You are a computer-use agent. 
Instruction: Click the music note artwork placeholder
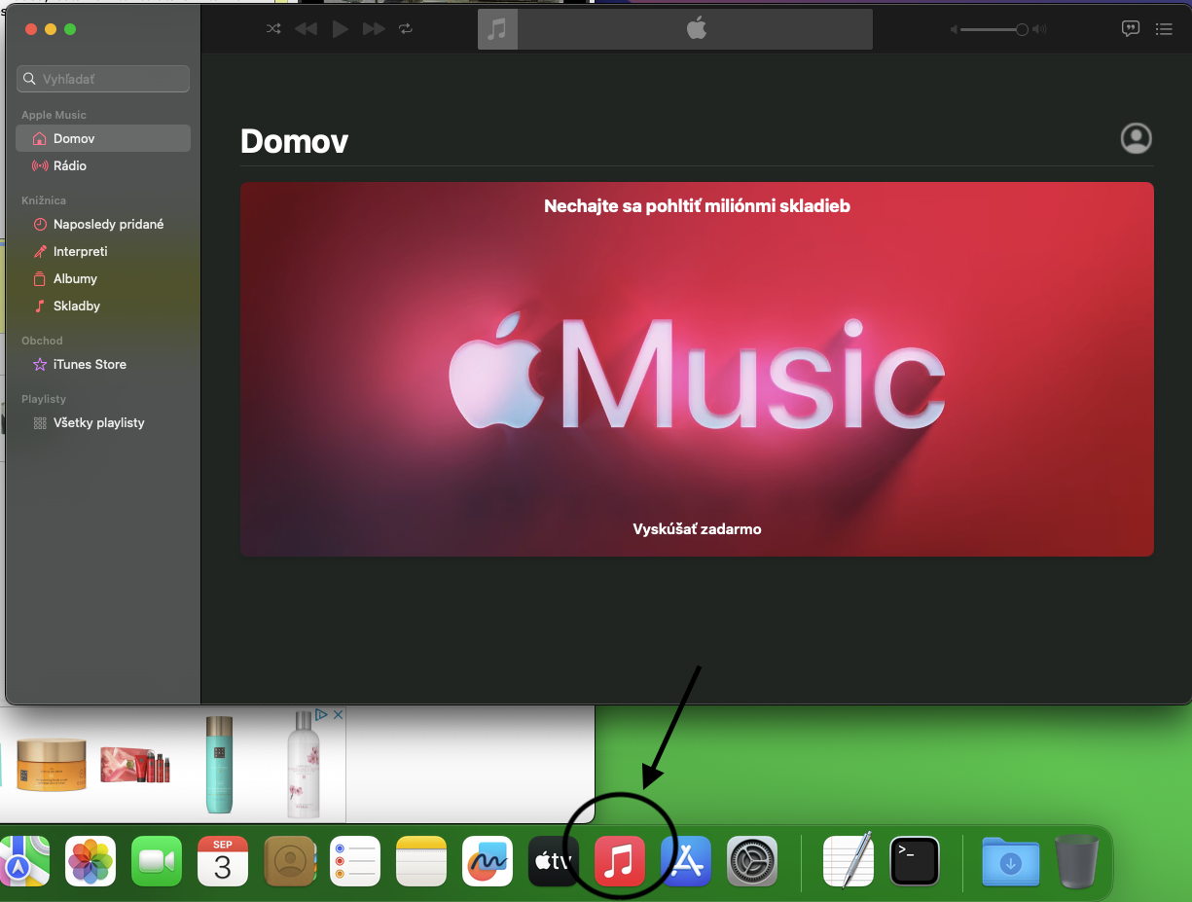coord(497,29)
